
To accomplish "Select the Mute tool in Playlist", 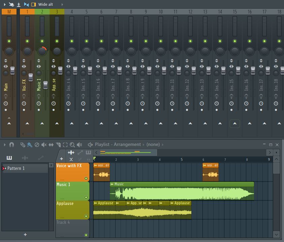I will 44,145.
